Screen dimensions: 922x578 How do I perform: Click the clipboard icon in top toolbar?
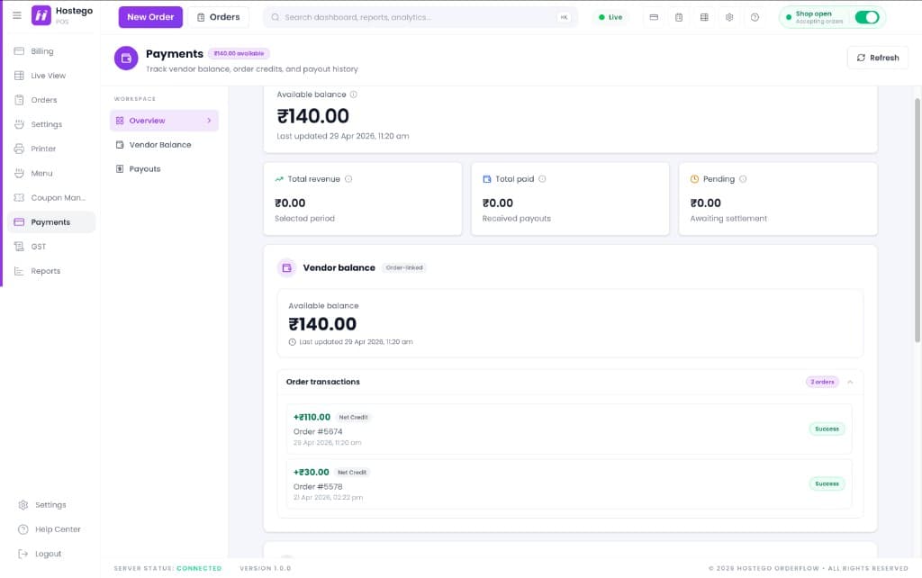click(679, 17)
